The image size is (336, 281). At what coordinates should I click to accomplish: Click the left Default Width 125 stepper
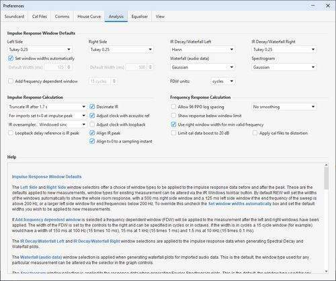[x=69, y=67]
